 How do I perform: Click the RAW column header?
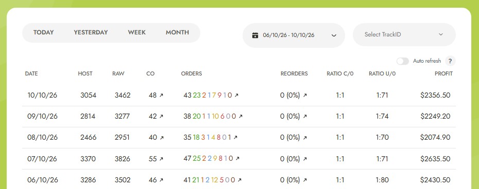coord(118,74)
